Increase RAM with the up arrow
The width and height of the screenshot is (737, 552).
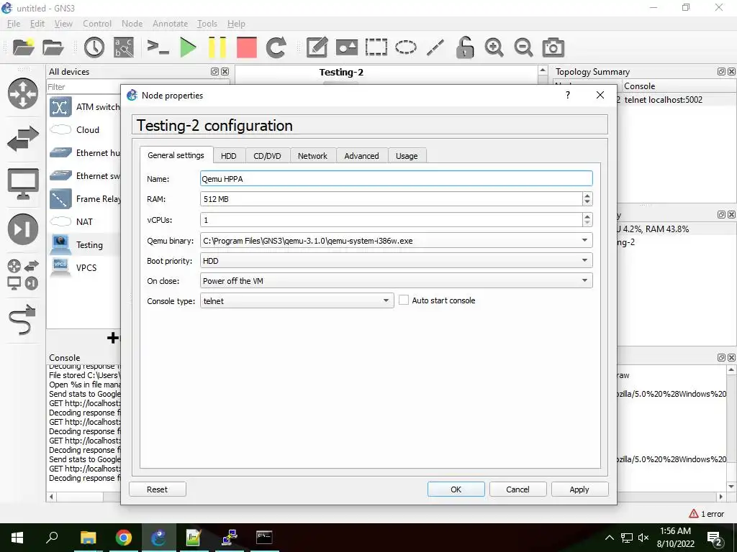pyautogui.click(x=587, y=195)
